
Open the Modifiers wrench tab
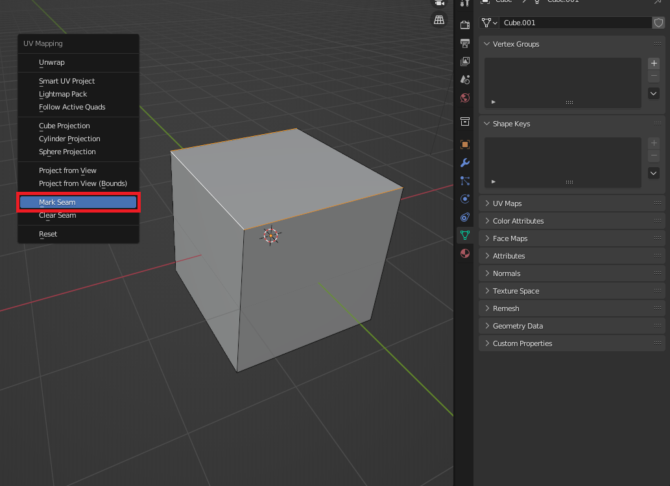(x=464, y=163)
